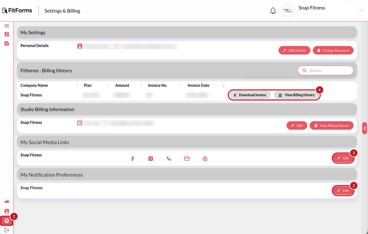368x234 pixels.
Task: Open the contact badge icon in sidebar
Action: 7,211
